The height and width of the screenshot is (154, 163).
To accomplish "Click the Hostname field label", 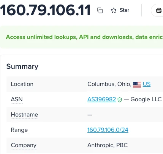I will (x=24, y=115).
